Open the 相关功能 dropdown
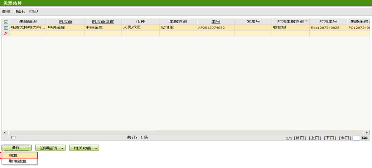The width and height of the screenshot is (372, 168). coord(84,148)
